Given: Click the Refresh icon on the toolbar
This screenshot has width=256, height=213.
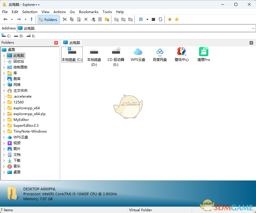Looking at the screenshot, I should [160, 19].
